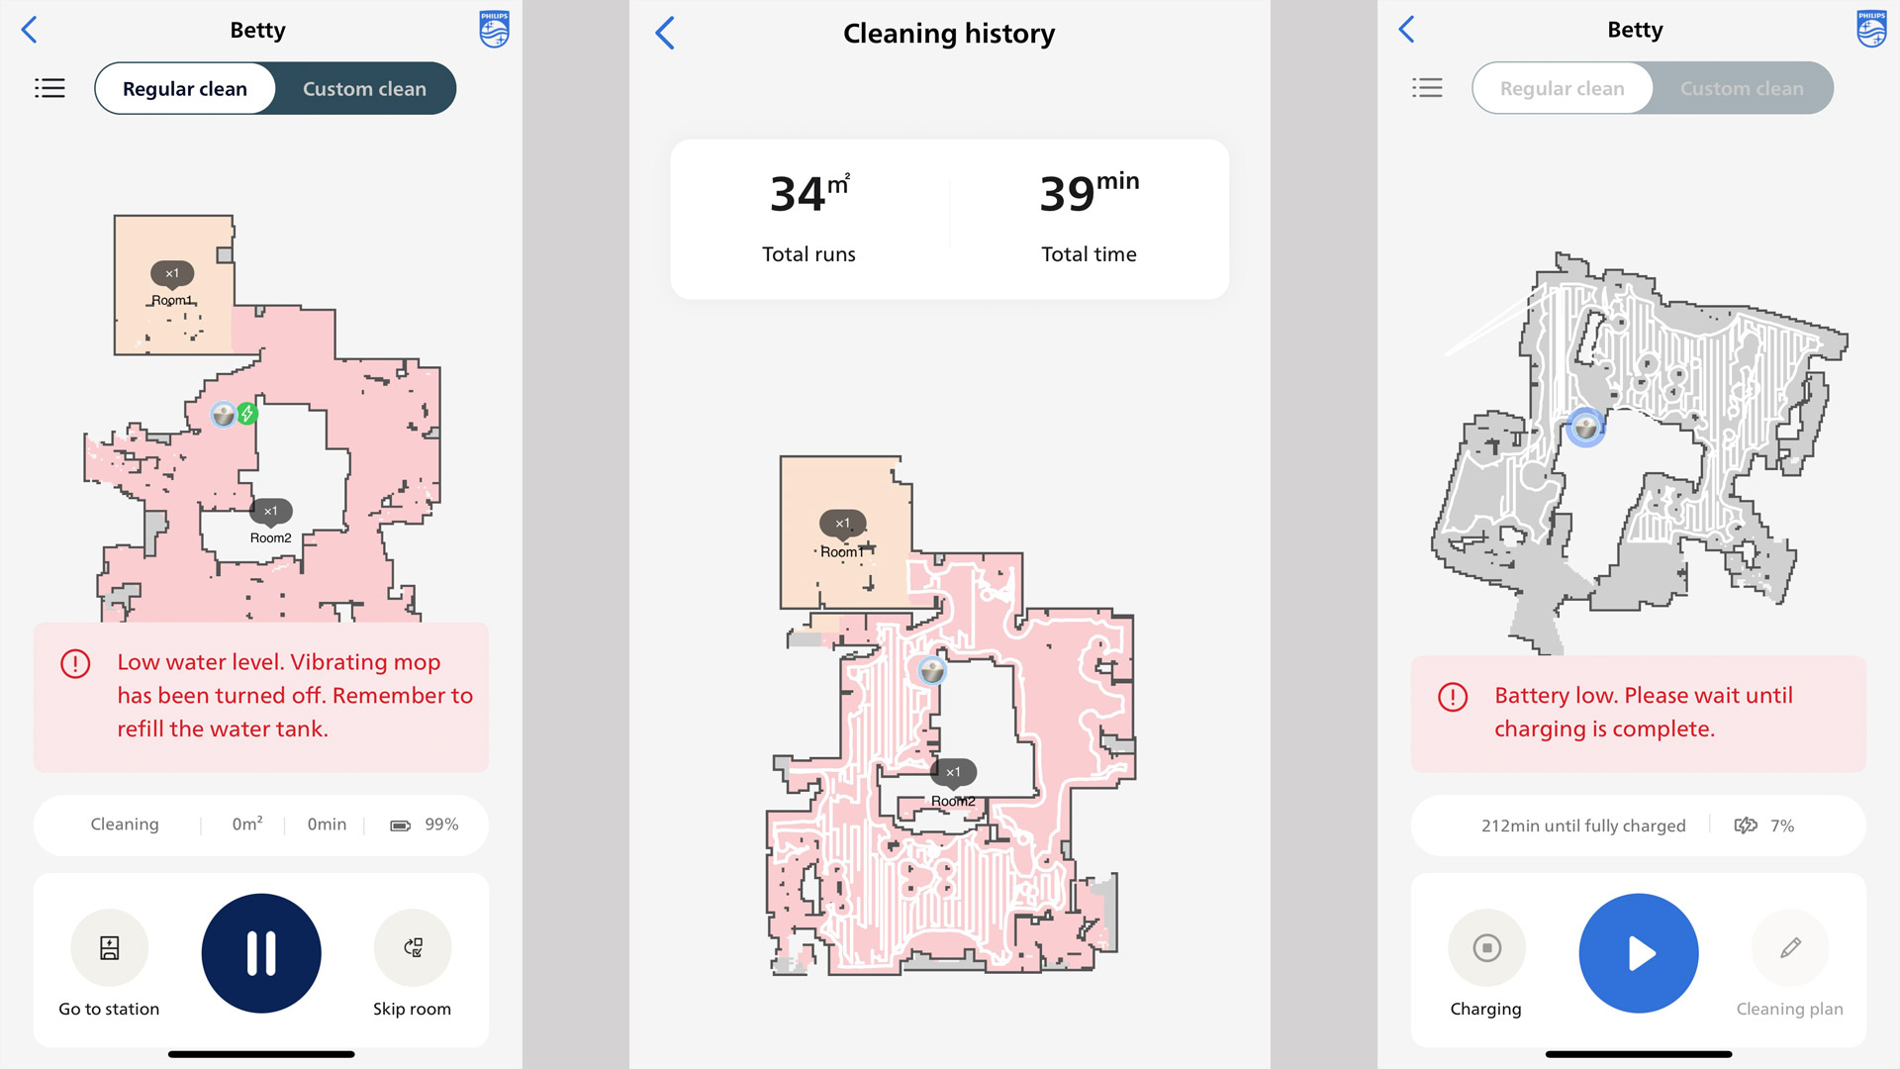Tap the Charging icon on right screen
1900x1069 pixels.
pyautogui.click(x=1486, y=949)
